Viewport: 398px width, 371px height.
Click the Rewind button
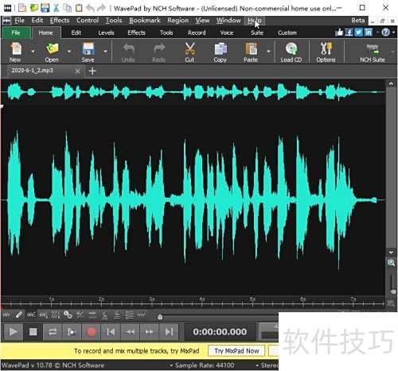[x=131, y=331]
